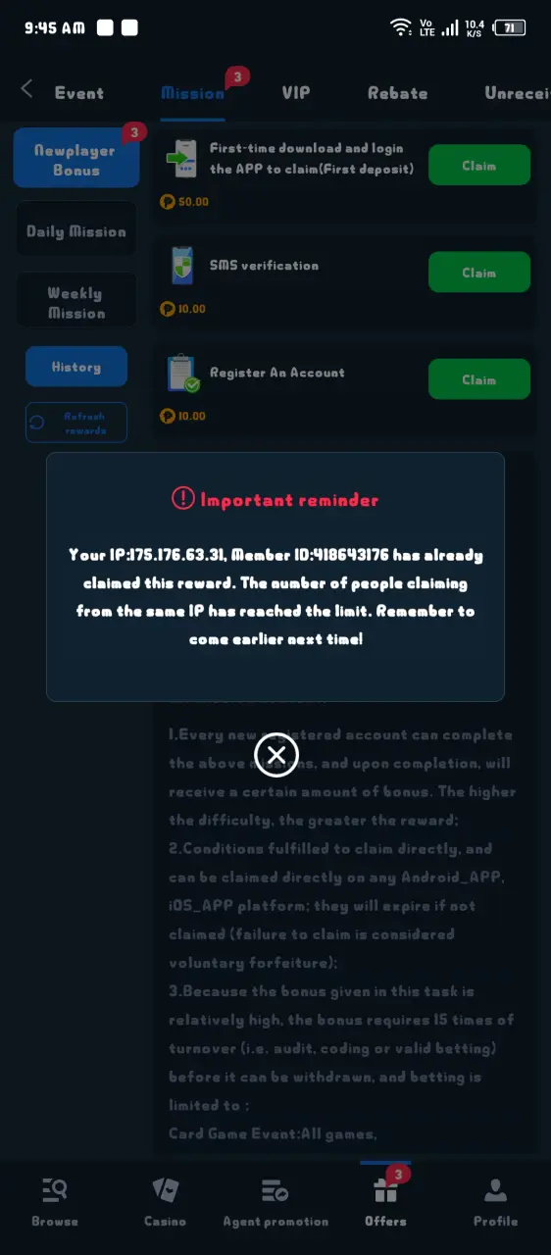Tap the Register An Account clipboard icon
551x1255 pixels.
click(x=183, y=375)
